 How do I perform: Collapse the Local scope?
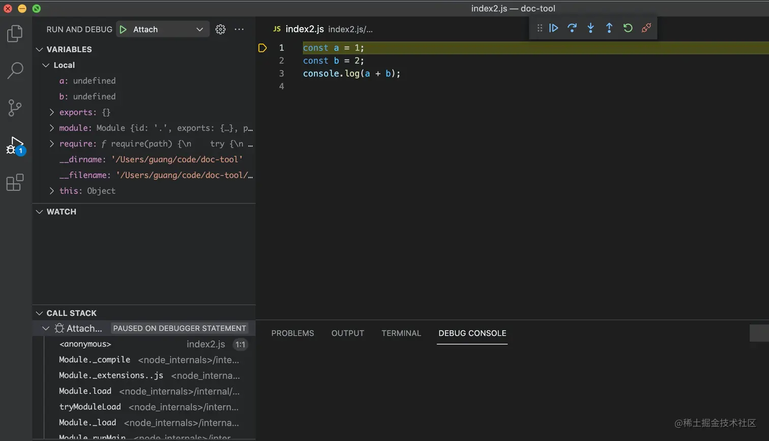click(x=46, y=65)
